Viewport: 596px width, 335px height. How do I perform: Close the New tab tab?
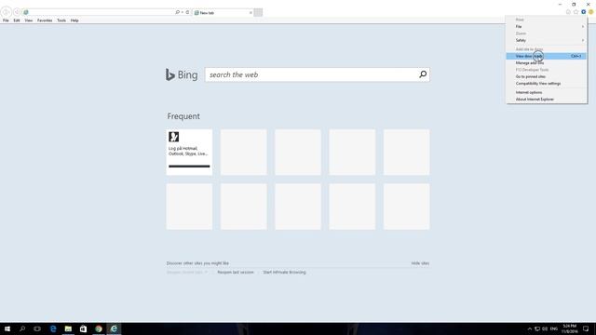click(x=251, y=12)
